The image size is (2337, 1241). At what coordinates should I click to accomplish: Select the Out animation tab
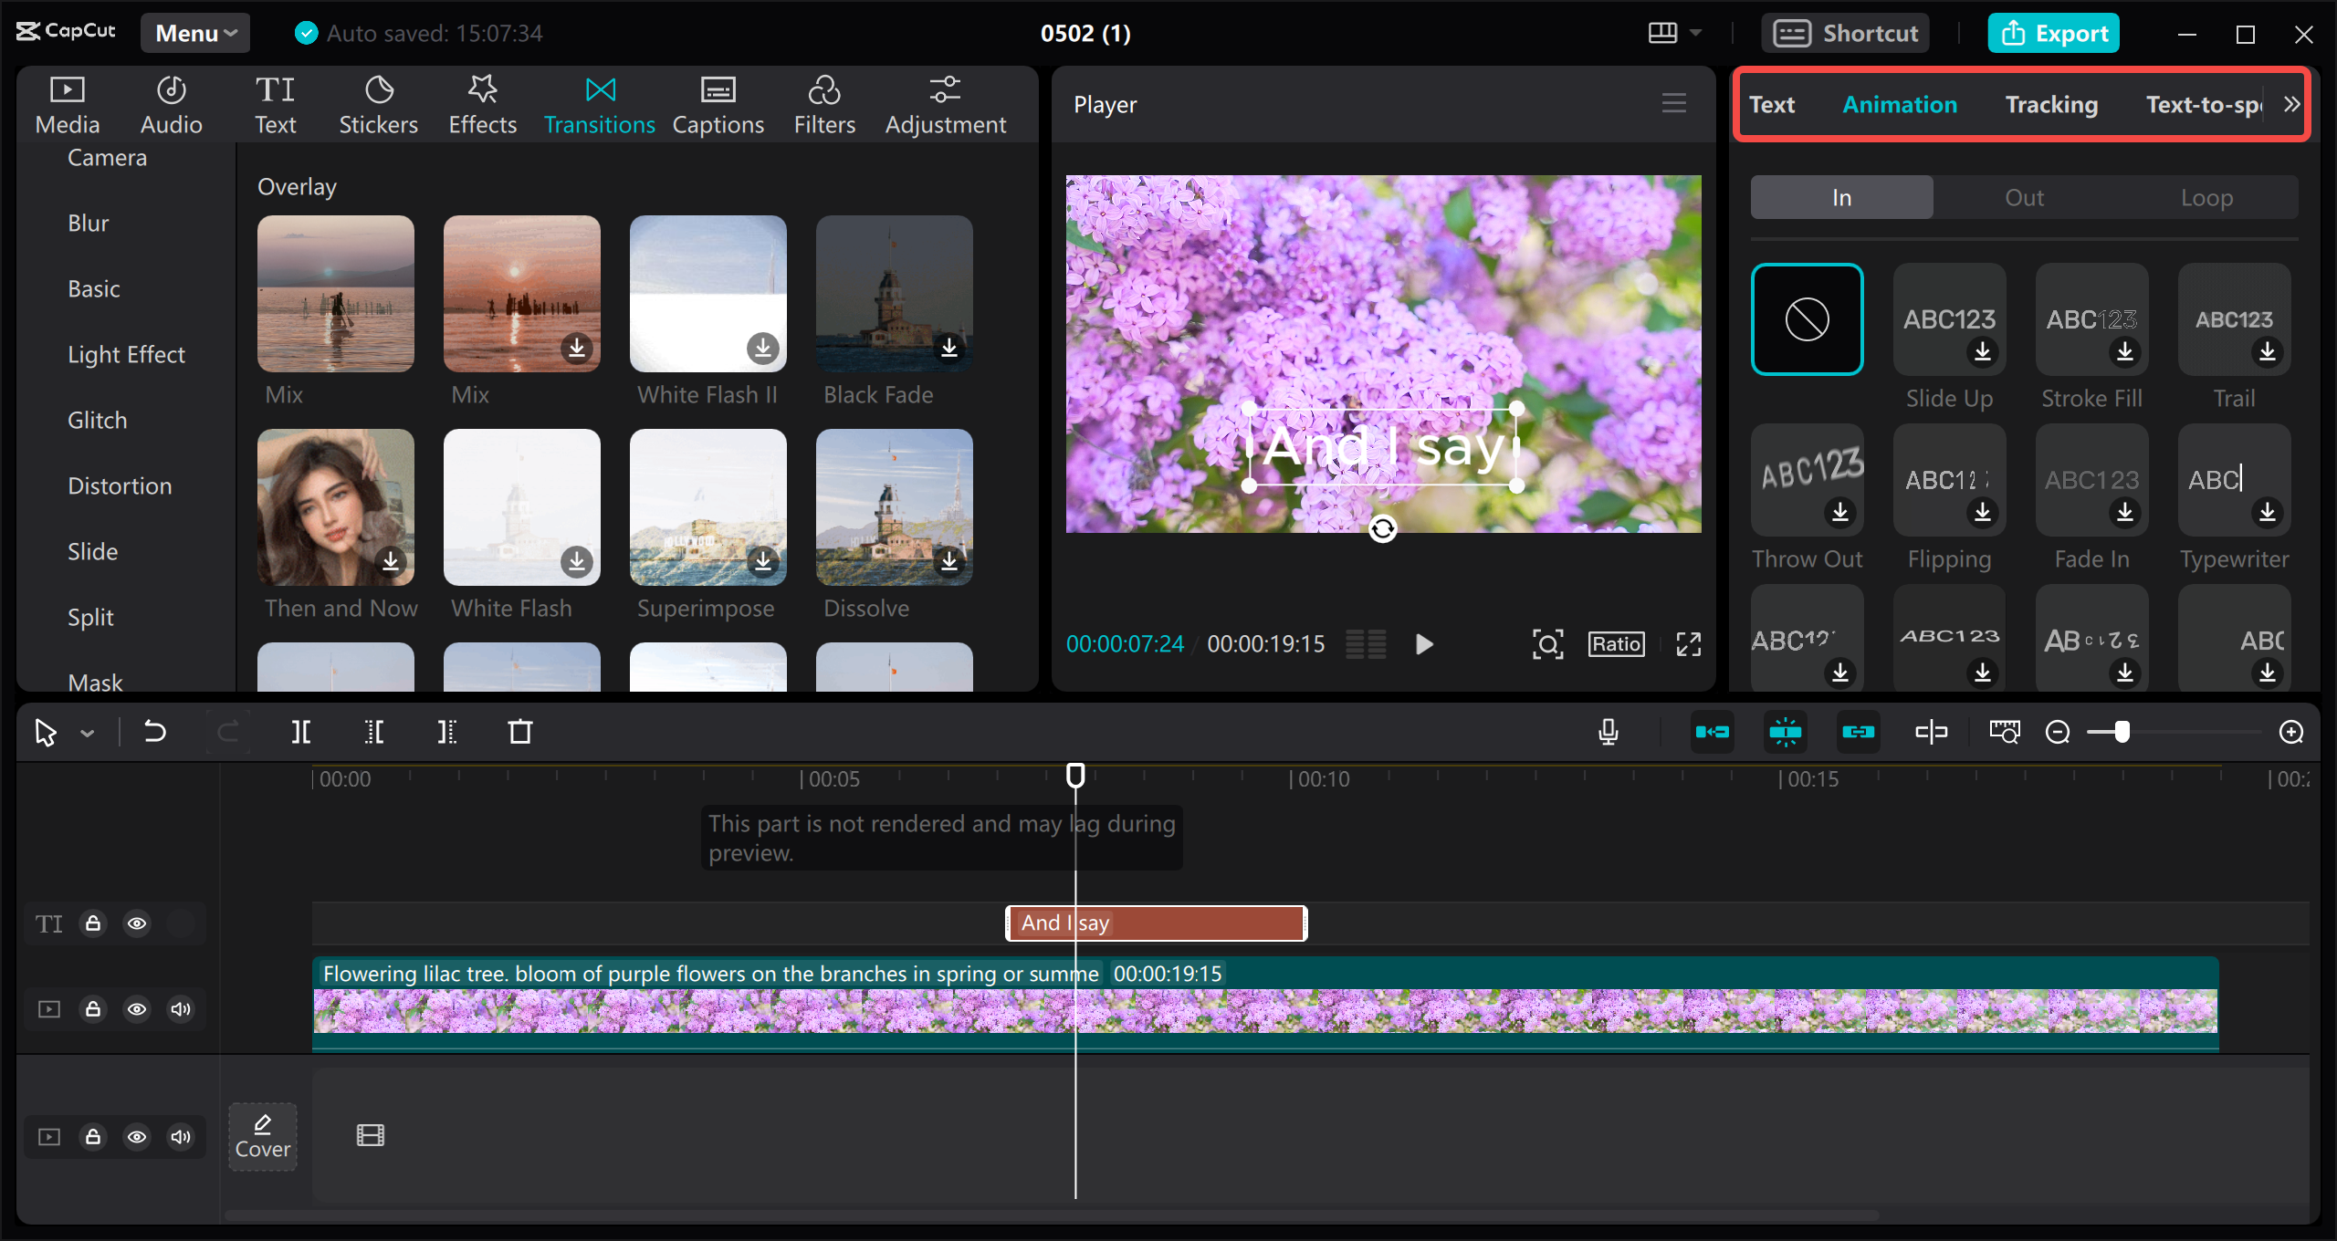pos(2024,197)
